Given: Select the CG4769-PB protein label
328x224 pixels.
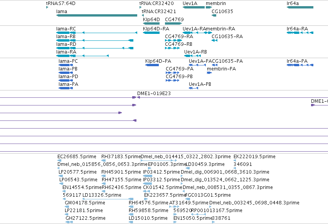Looking at the screenshot, I should [179, 77].
